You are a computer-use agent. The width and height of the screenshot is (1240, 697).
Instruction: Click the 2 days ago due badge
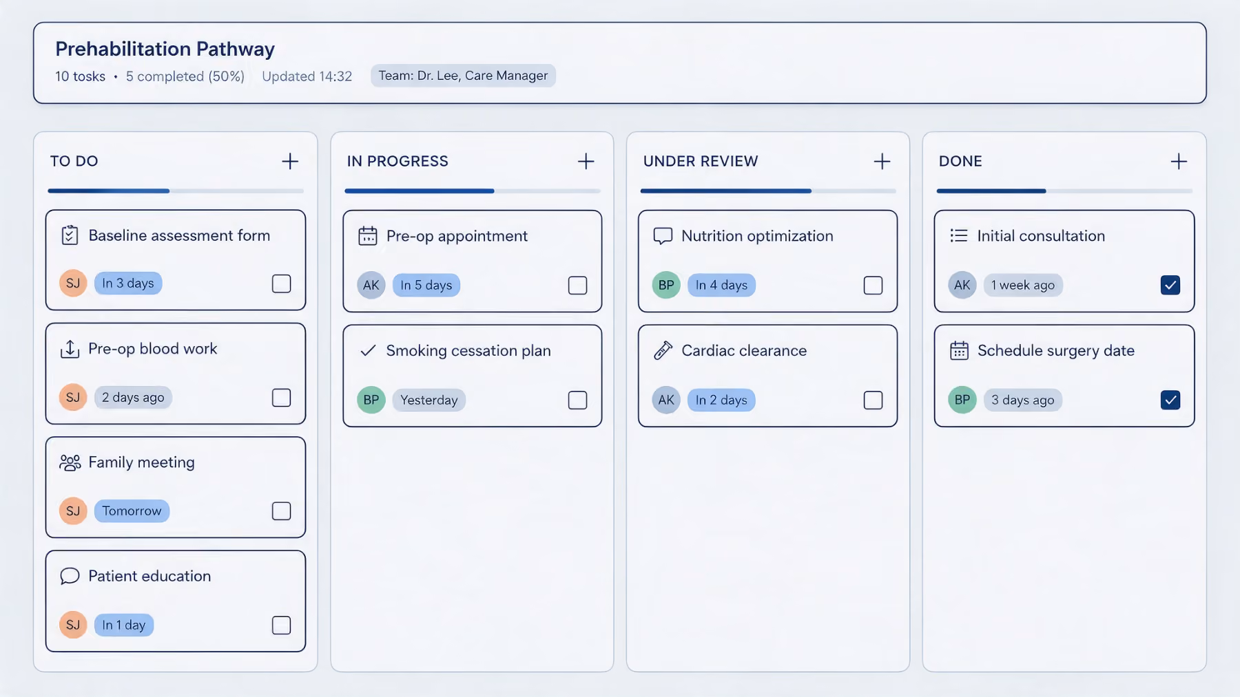(133, 397)
